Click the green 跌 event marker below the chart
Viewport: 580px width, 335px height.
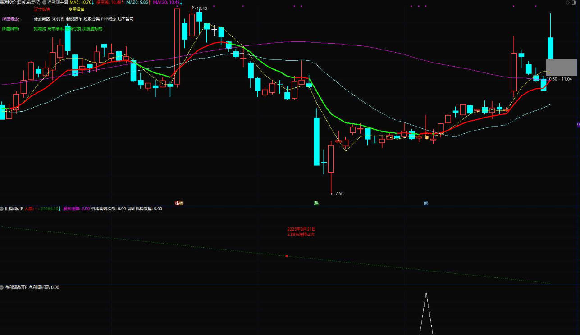pyautogui.click(x=316, y=203)
